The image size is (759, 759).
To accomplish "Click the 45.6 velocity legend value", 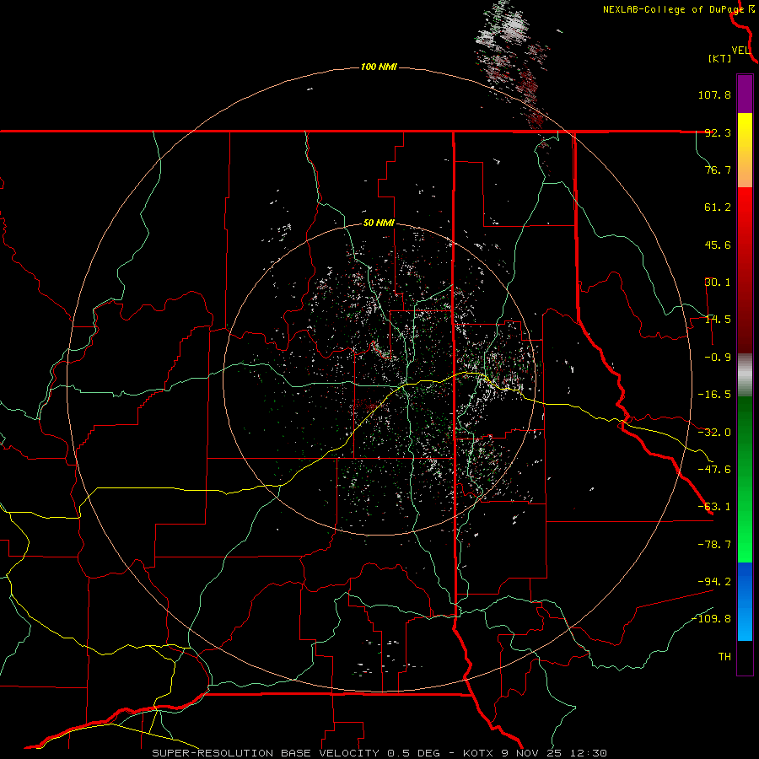I will (x=718, y=245).
